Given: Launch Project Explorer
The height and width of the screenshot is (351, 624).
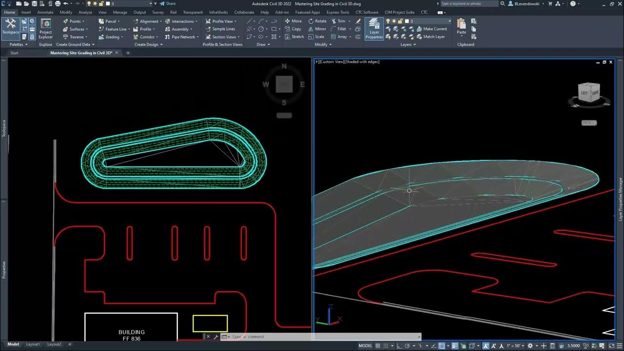Looking at the screenshot, I should (46, 29).
